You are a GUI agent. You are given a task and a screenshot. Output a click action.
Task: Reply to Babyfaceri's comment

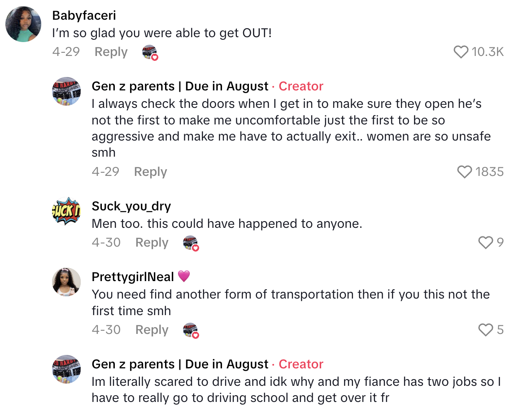111,52
